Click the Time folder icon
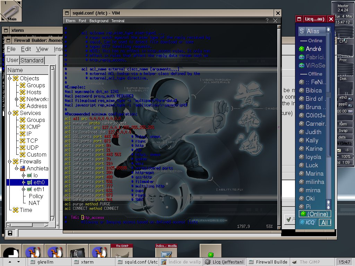The width and height of the screenshot is (355, 266). coord(15,210)
